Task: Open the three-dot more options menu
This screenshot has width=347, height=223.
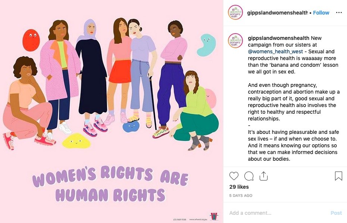Action: click(x=338, y=13)
